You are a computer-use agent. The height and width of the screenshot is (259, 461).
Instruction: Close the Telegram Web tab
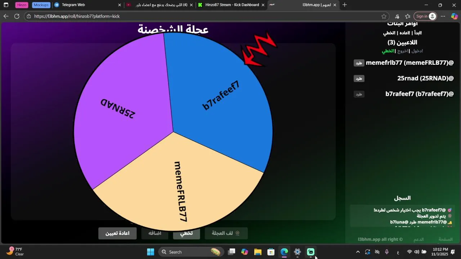[x=120, y=5]
